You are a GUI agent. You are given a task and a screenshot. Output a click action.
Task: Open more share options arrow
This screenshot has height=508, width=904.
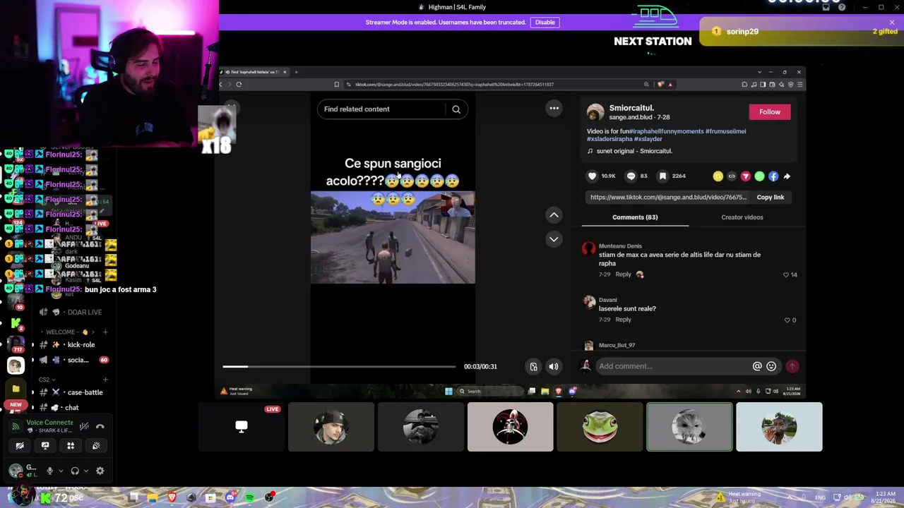(787, 176)
